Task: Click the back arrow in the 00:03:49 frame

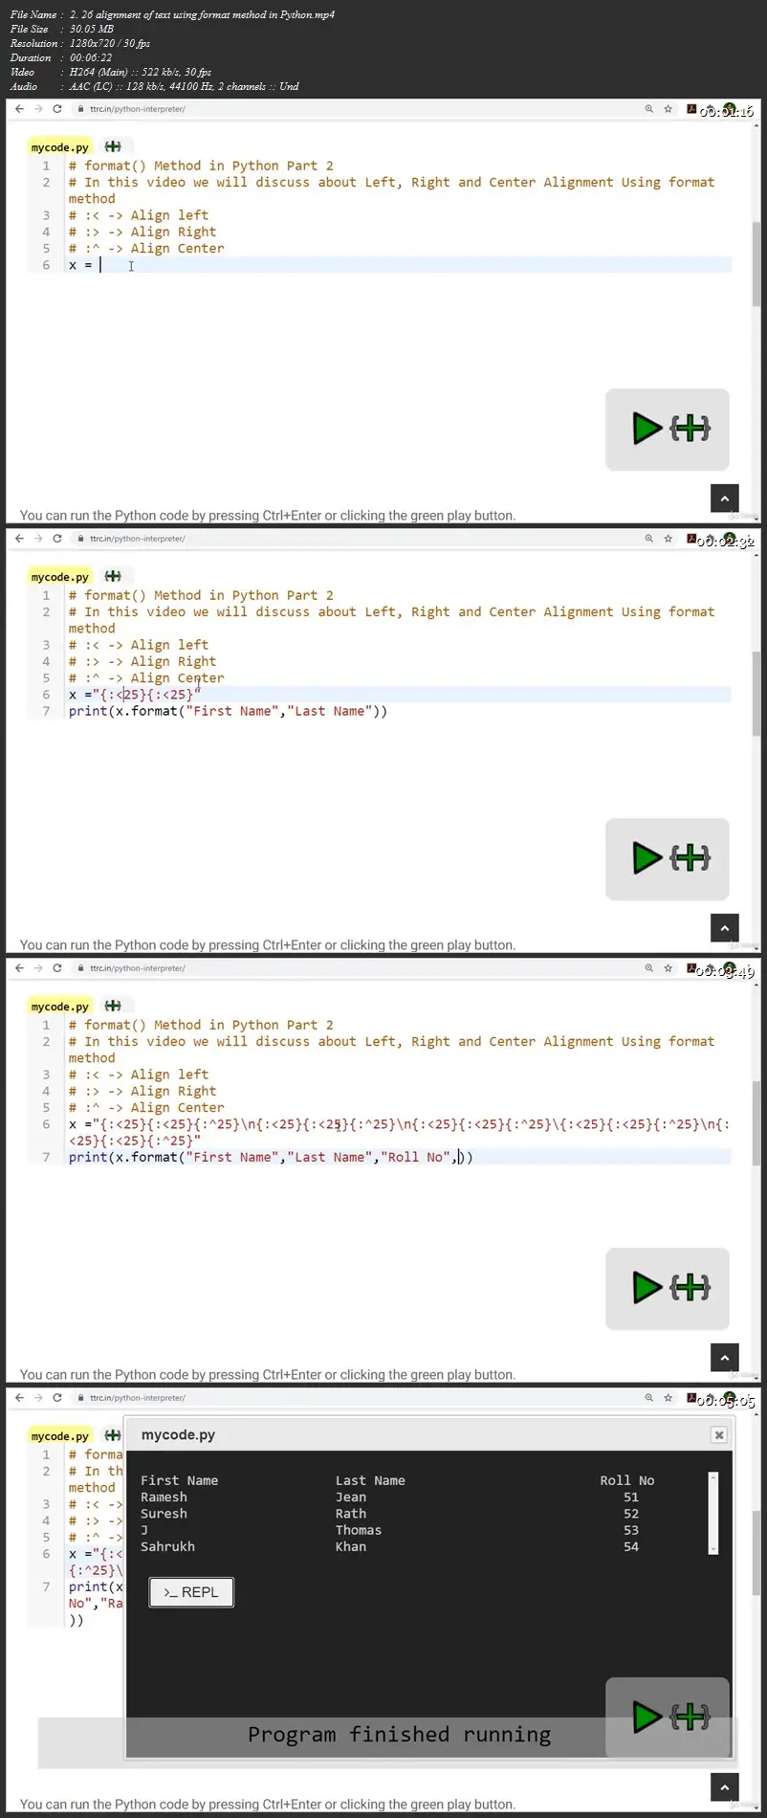Action: coord(19,968)
